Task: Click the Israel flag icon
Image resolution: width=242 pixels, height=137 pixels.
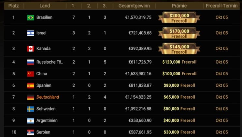Action: coord(31,33)
